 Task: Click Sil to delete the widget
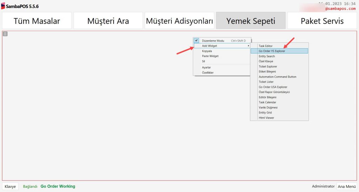point(204,61)
